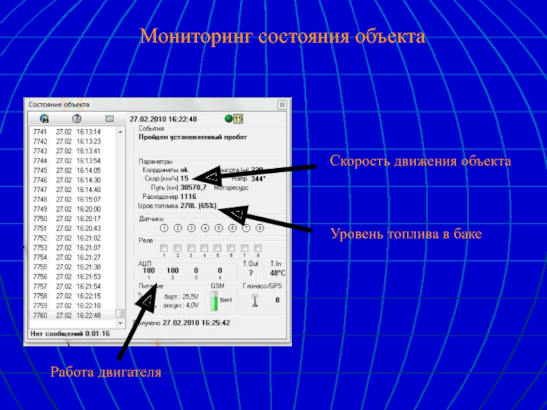The height and width of the screenshot is (410, 547).
Task: Select message row 7756 at 16:21:53
Action: tap(72, 277)
